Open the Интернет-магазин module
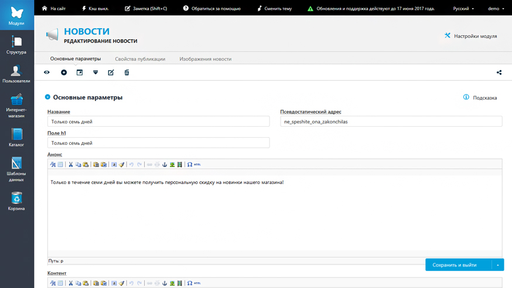This screenshot has height=288, width=512. click(16, 106)
